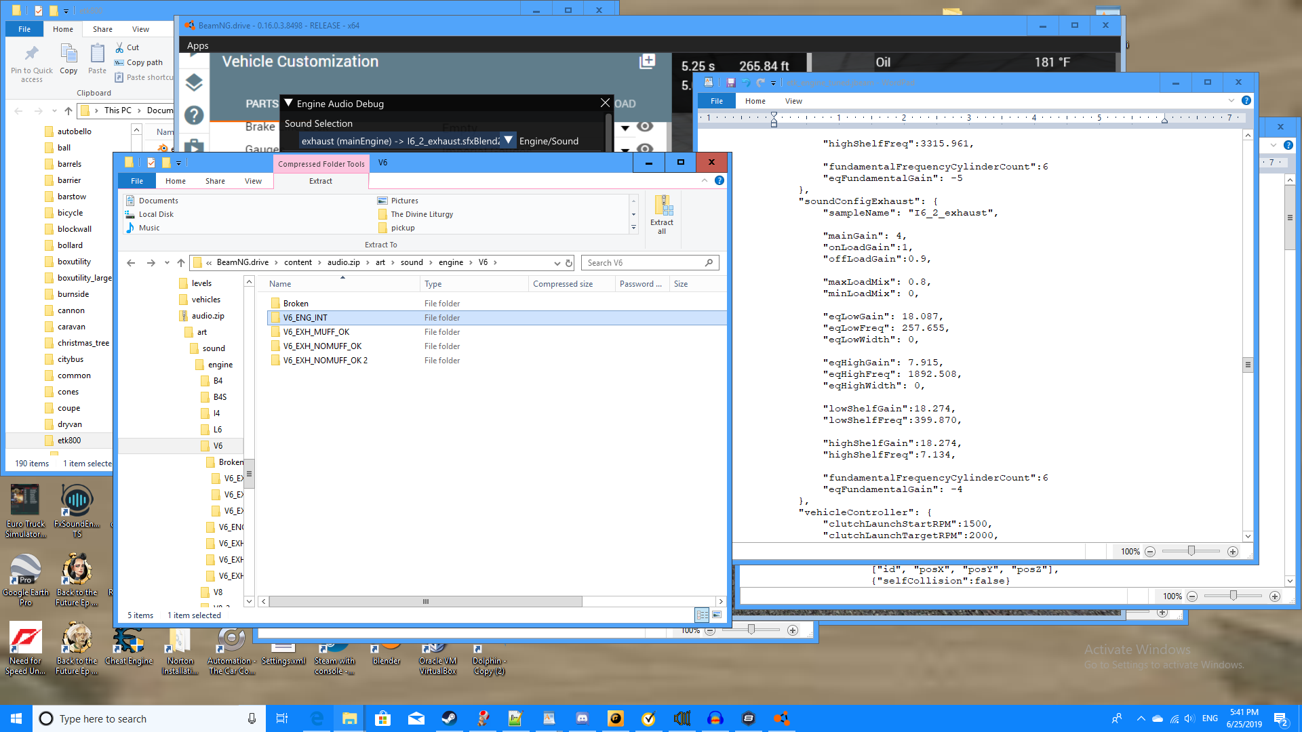Click the WordPad undo arrow
Viewport: 1302px width, 732px height.
tap(745, 83)
